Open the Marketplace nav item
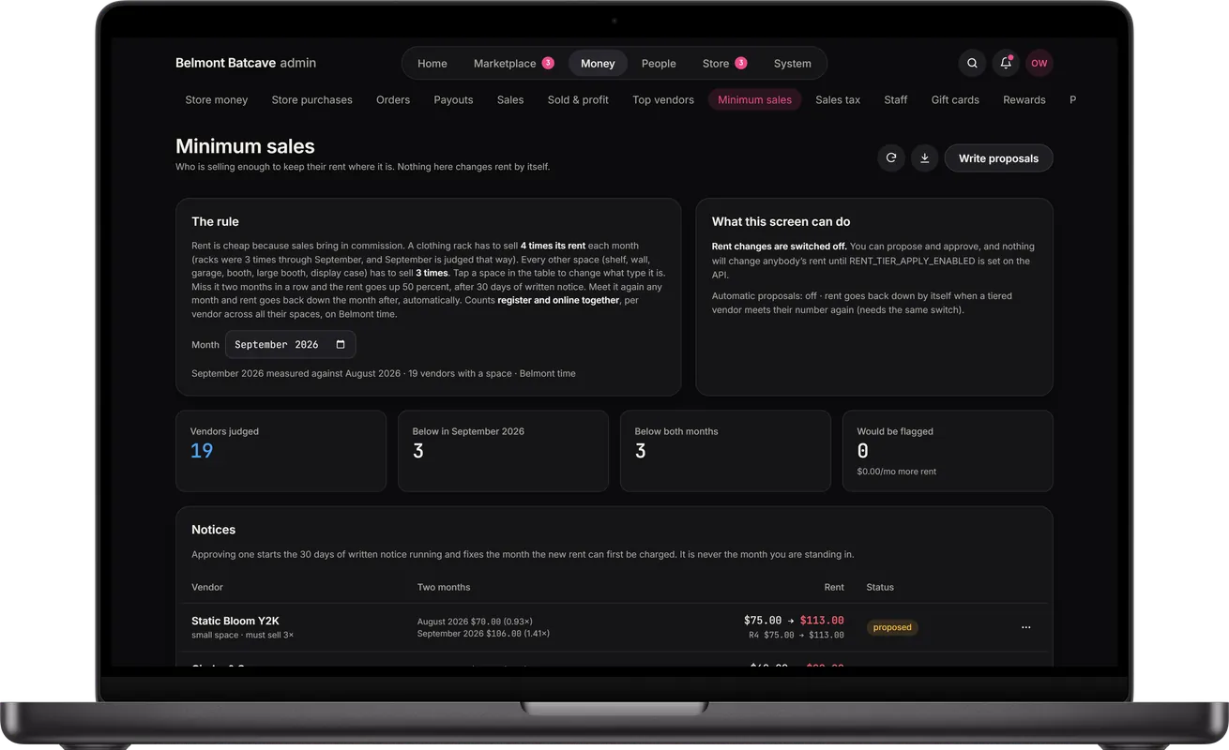This screenshot has height=750, width=1229. click(513, 64)
